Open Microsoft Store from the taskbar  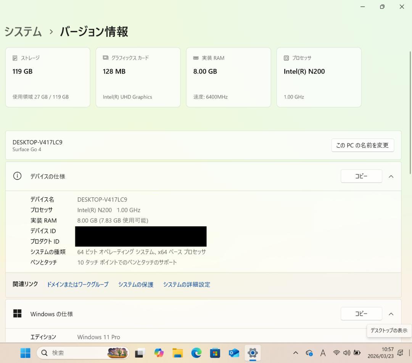(215, 353)
